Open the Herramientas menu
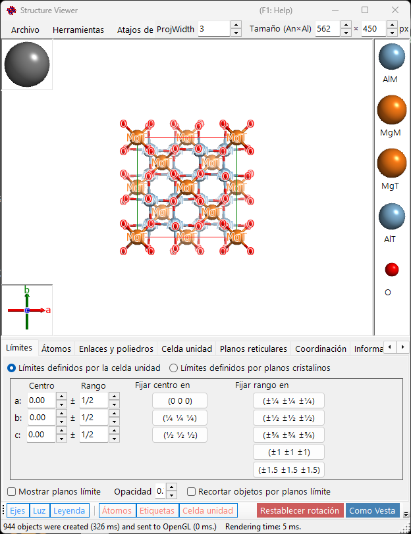411x534 pixels. pyautogui.click(x=78, y=30)
